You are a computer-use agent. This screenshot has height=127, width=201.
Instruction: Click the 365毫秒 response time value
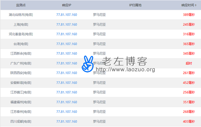pyautogui.click(x=189, y=44)
